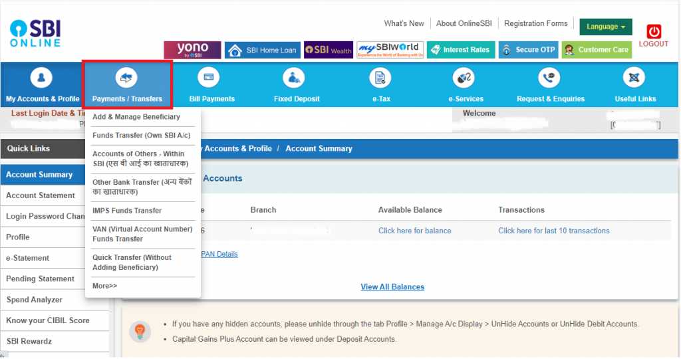Select VAN (Virtual Account Number) Funds Transfer
This screenshot has width=681, height=359.
(x=142, y=234)
